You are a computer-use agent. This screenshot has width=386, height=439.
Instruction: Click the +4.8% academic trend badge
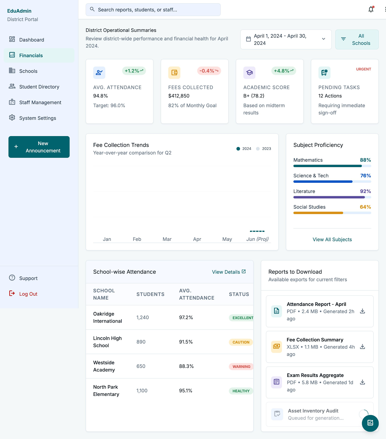tap(284, 71)
